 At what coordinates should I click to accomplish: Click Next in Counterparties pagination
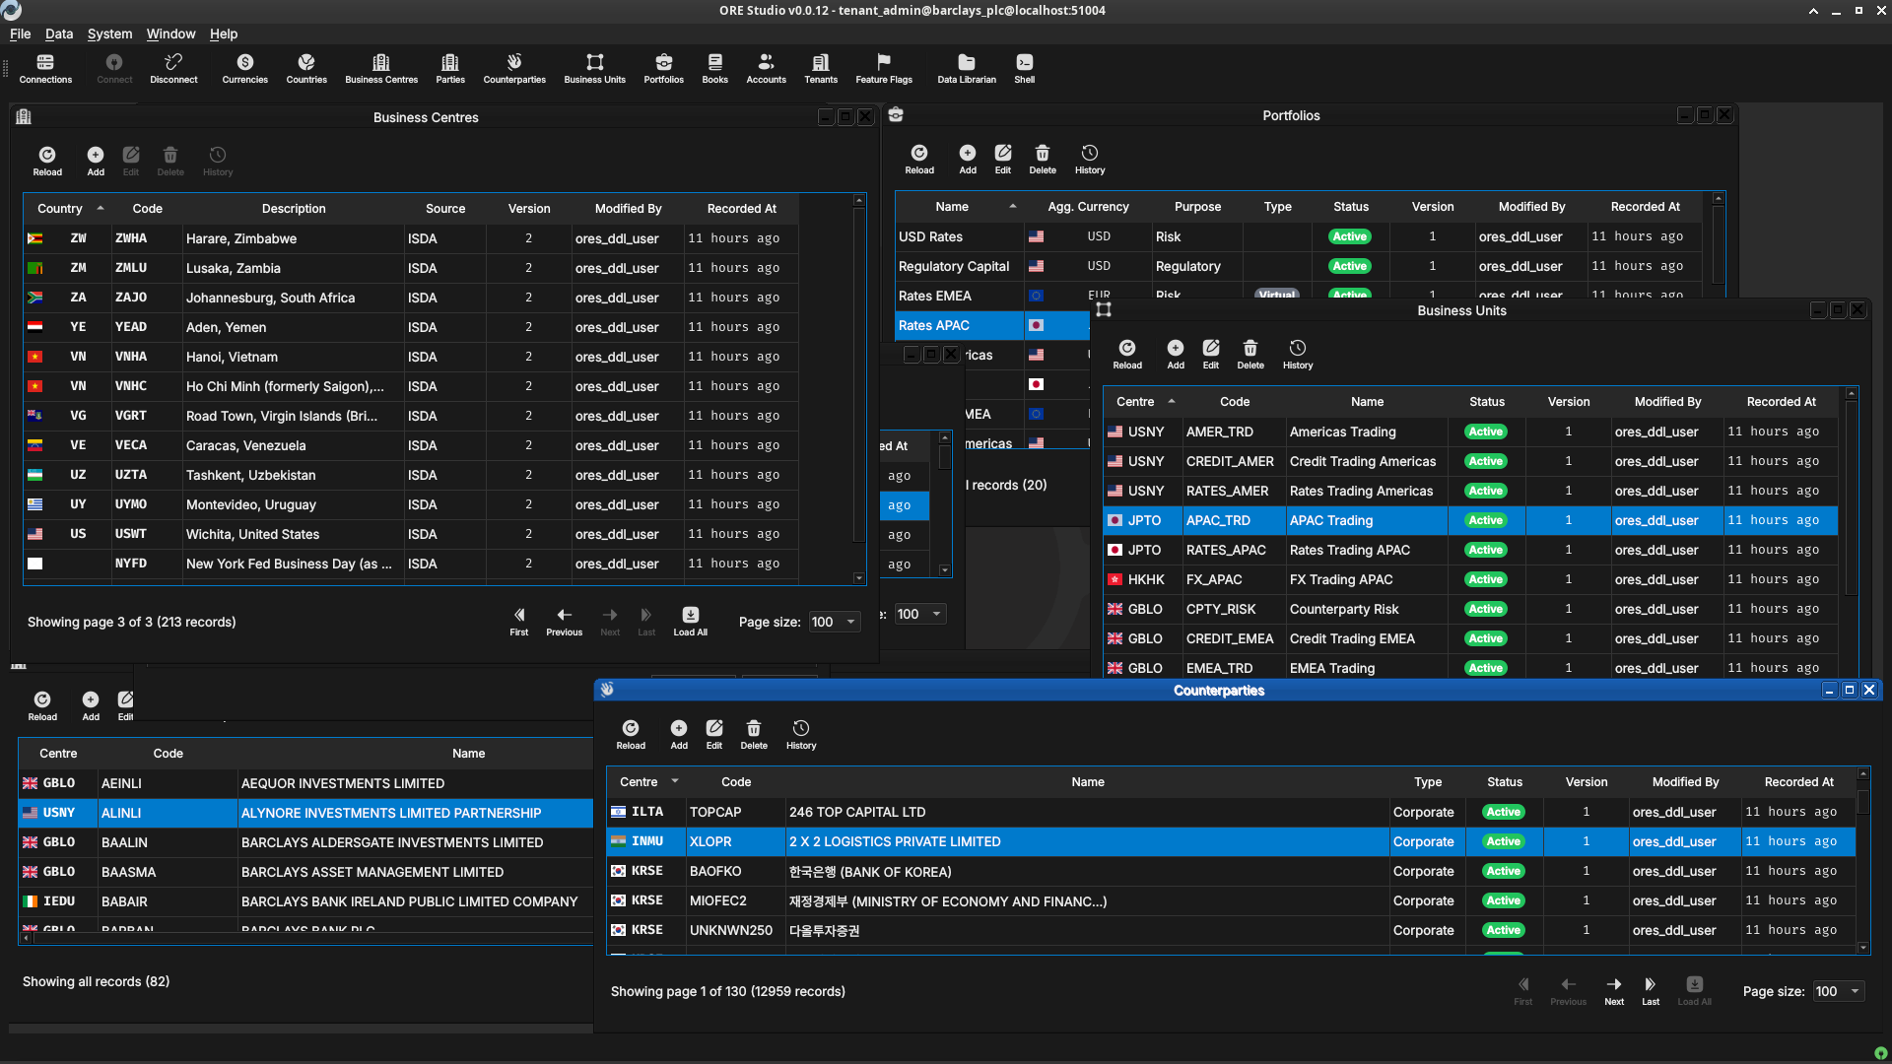point(1613,988)
